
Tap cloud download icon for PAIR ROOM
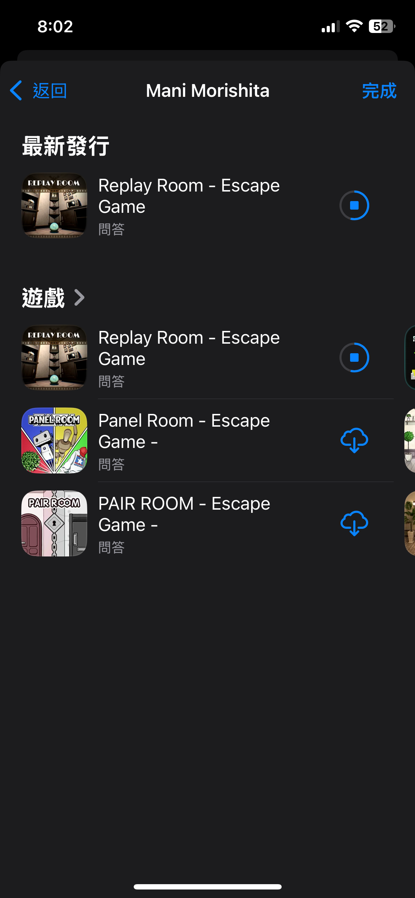tap(354, 523)
